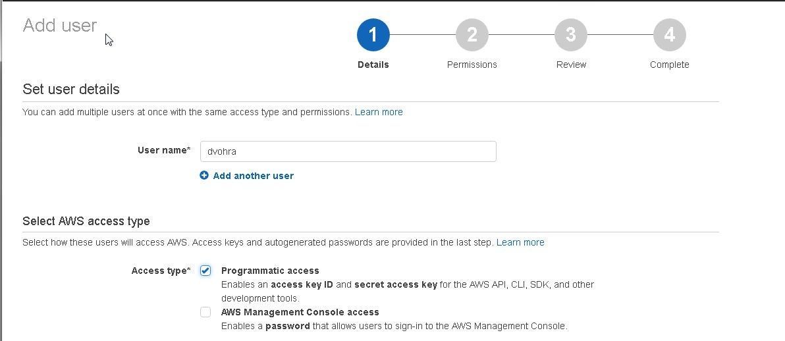Click the plus icon beside Add another user
785x341 pixels.
(x=203, y=175)
